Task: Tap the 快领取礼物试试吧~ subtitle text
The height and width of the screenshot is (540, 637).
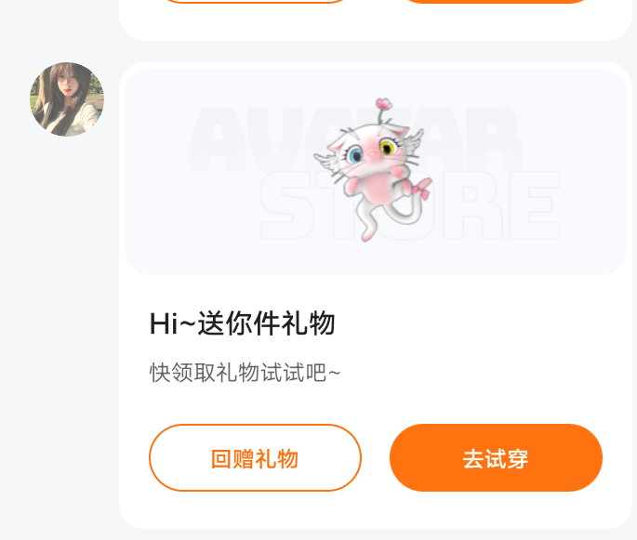Action: 246,373
